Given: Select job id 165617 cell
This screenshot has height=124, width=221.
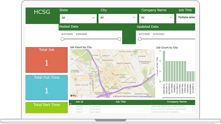Looking at the screenshot, I should [x=79, y=112].
